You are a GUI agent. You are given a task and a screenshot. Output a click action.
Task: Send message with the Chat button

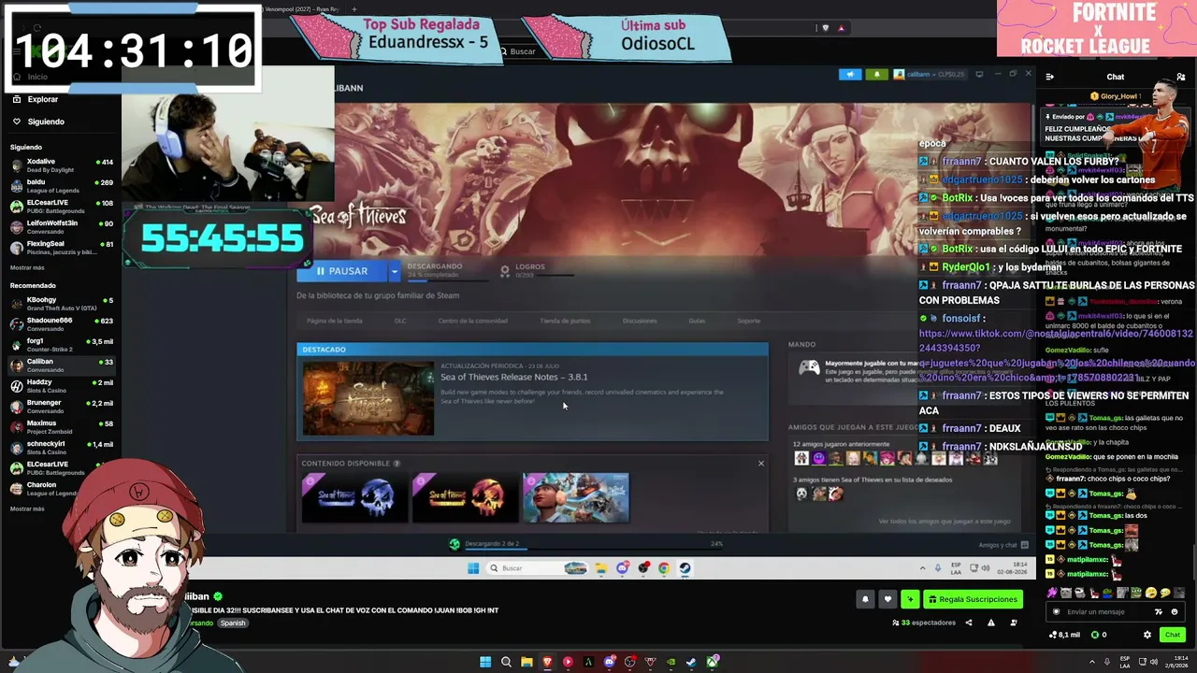click(1173, 636)
